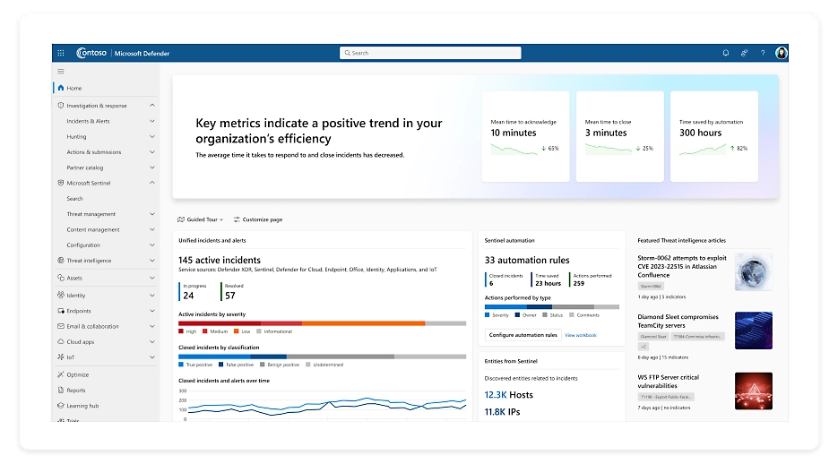Collapse the Investigation & response group

(151, 106)
